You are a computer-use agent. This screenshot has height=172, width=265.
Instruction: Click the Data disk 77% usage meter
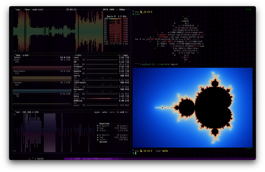pos(102,99)
